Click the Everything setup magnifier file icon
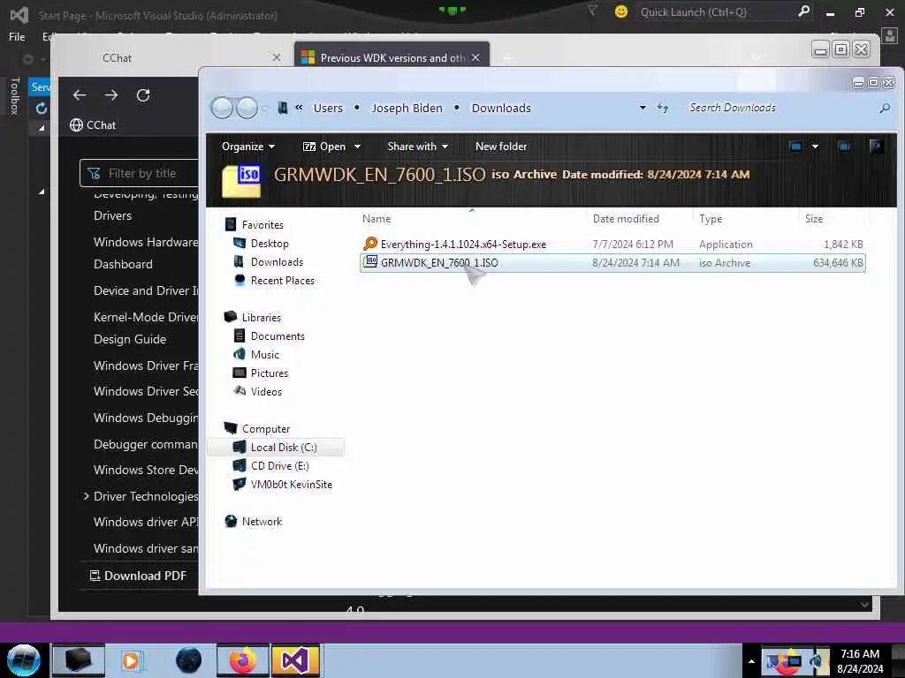 370,244
